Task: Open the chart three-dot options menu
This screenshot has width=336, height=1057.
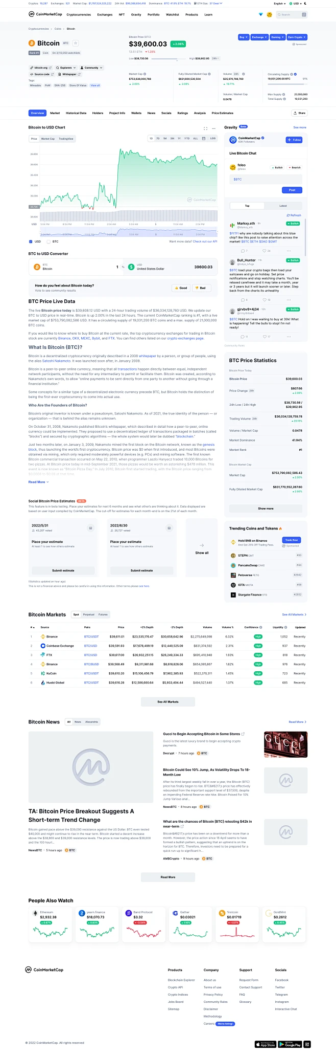Action: [213, 128]
